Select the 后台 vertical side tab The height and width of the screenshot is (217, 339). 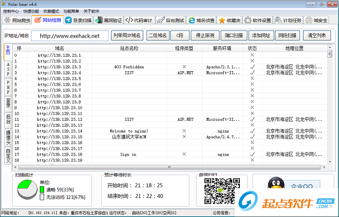point(8,120)
